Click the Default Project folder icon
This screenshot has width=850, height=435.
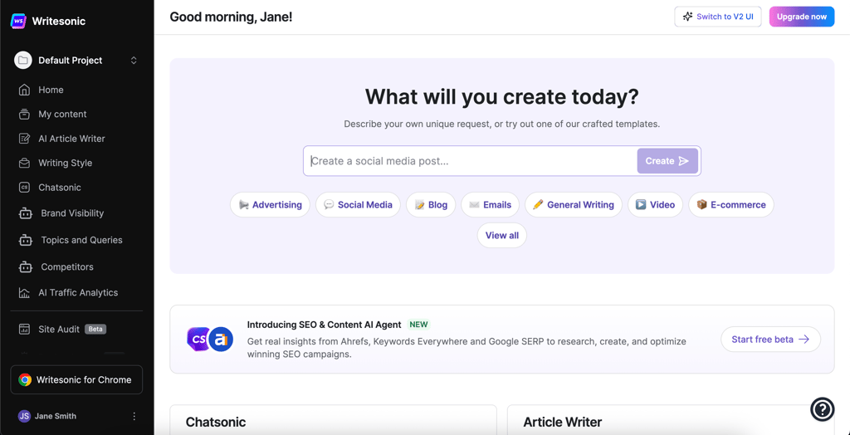pos(22,61)
